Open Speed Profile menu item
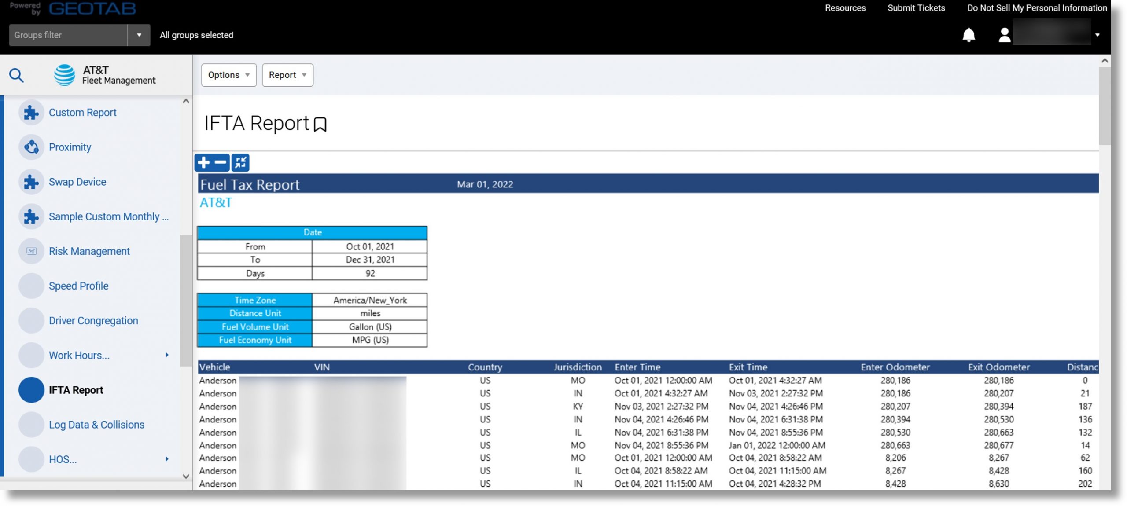This screenshot has width=1127, height=506. pos(78,286)
